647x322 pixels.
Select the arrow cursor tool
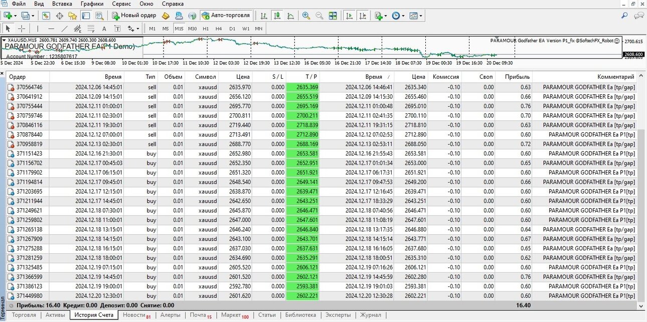(8, 29)
